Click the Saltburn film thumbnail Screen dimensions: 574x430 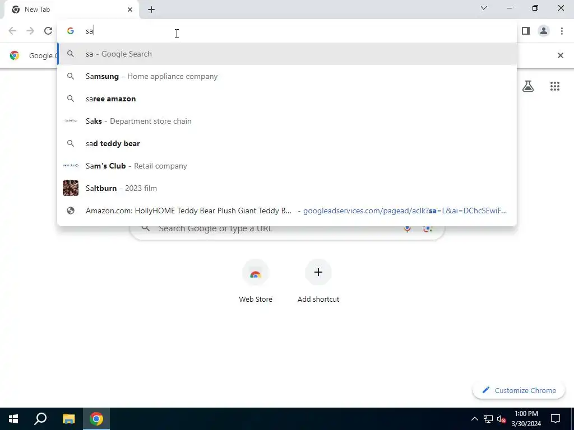[71, 188]
